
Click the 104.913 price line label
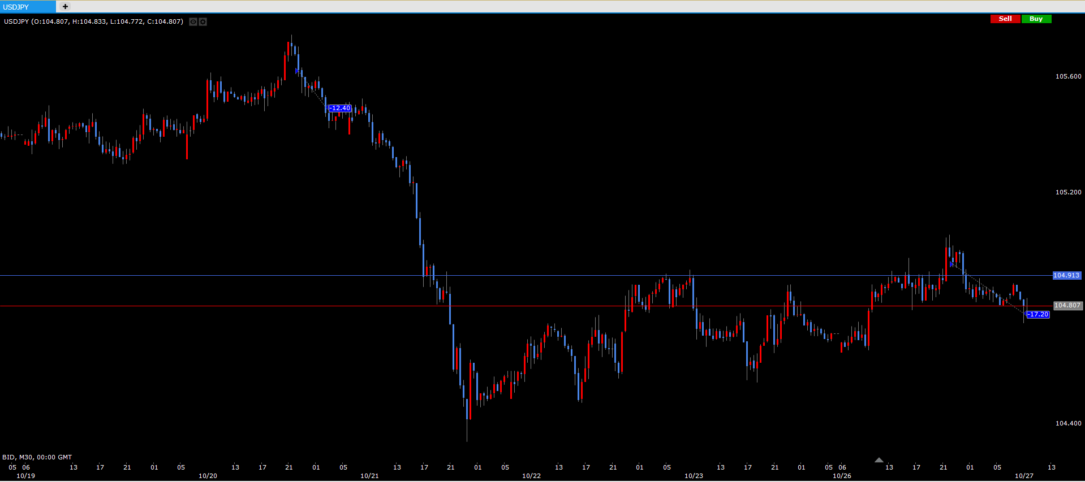pos(1066,275)
